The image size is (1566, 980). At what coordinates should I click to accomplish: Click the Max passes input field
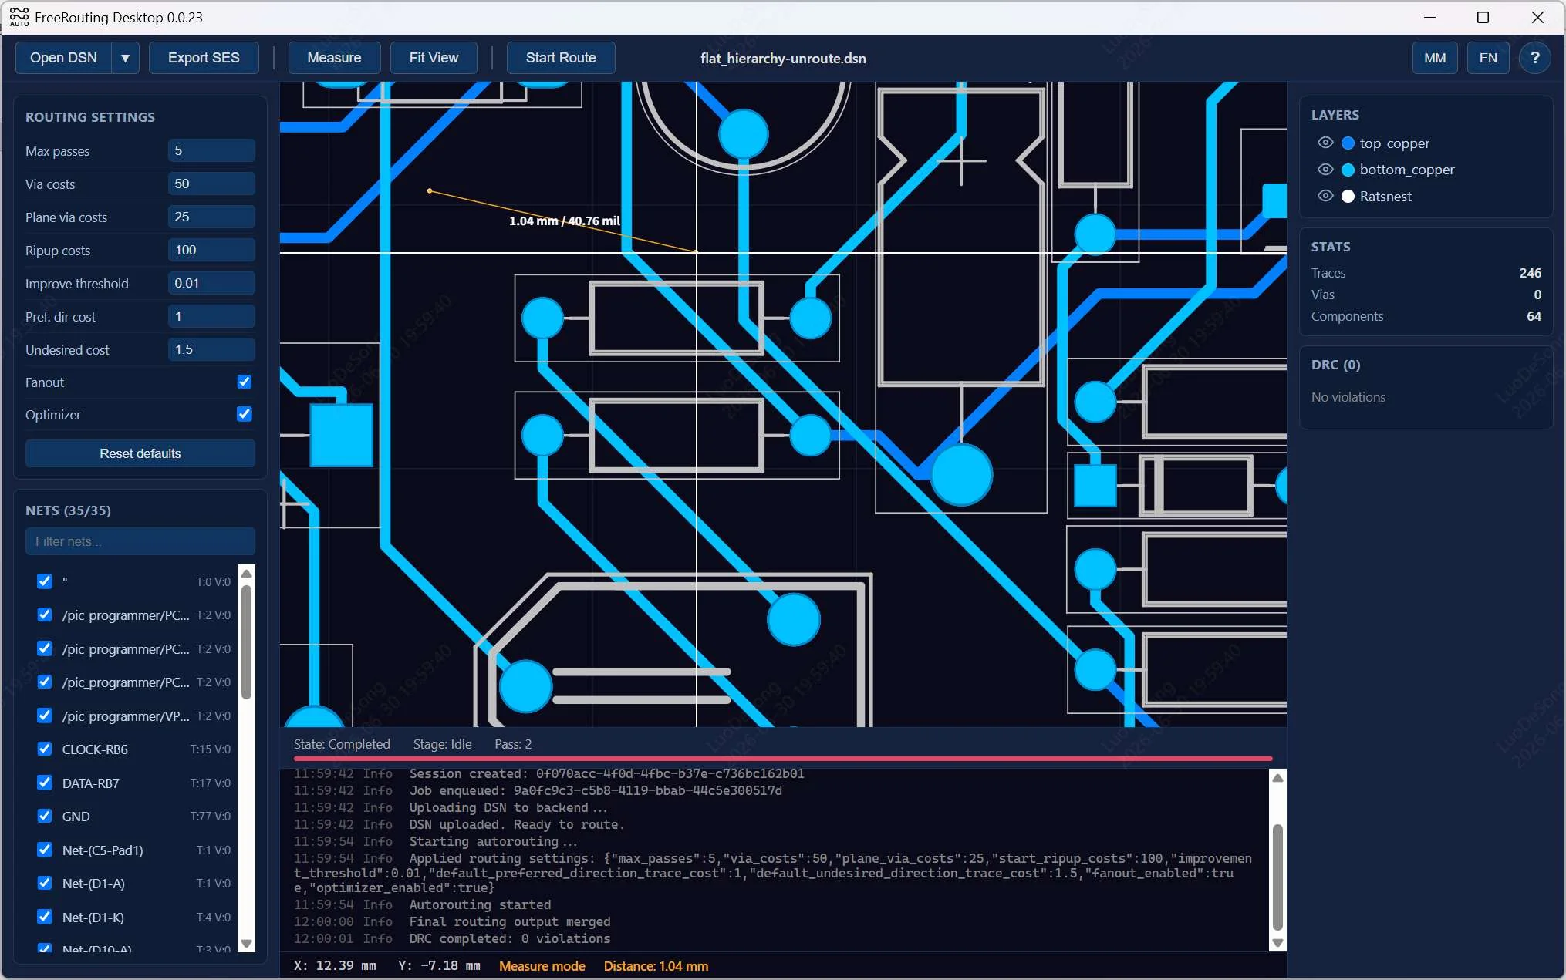(x=211, y=150)
